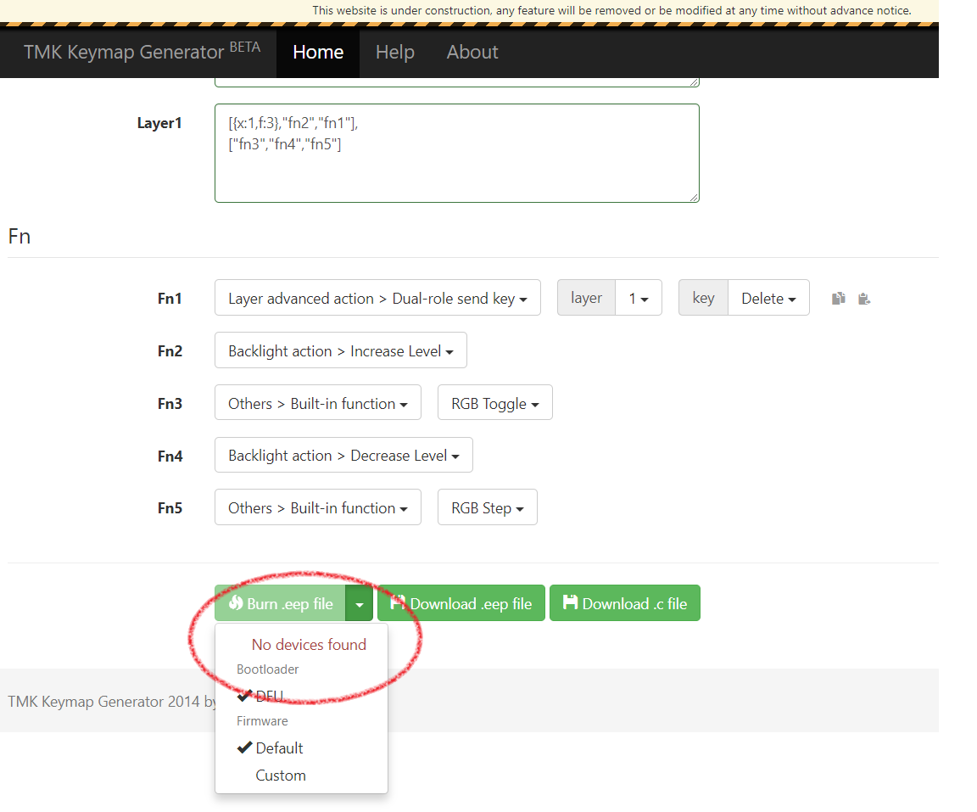Open the Fn2 Backlight Increase Level dropdown
Viewport: 977px width, 812px height.
pos(341,350)
